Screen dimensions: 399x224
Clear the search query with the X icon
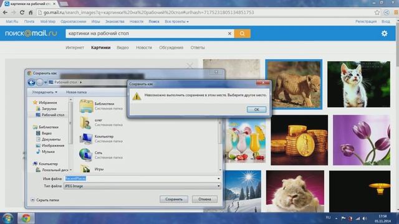coord(229,34)
